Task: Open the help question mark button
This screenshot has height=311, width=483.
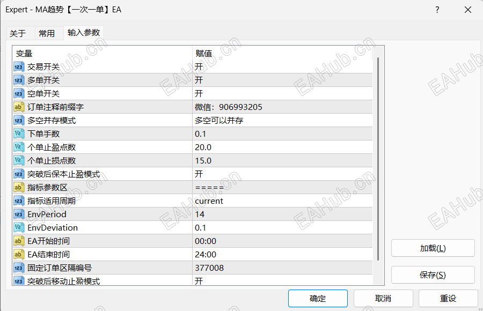Action: [437, 10]
